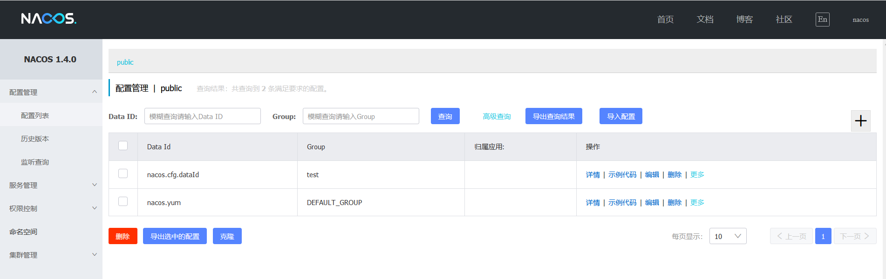Screen dimensions: 886x279
Task: Click 导出选中的配置 button
Action: point(175,236)
